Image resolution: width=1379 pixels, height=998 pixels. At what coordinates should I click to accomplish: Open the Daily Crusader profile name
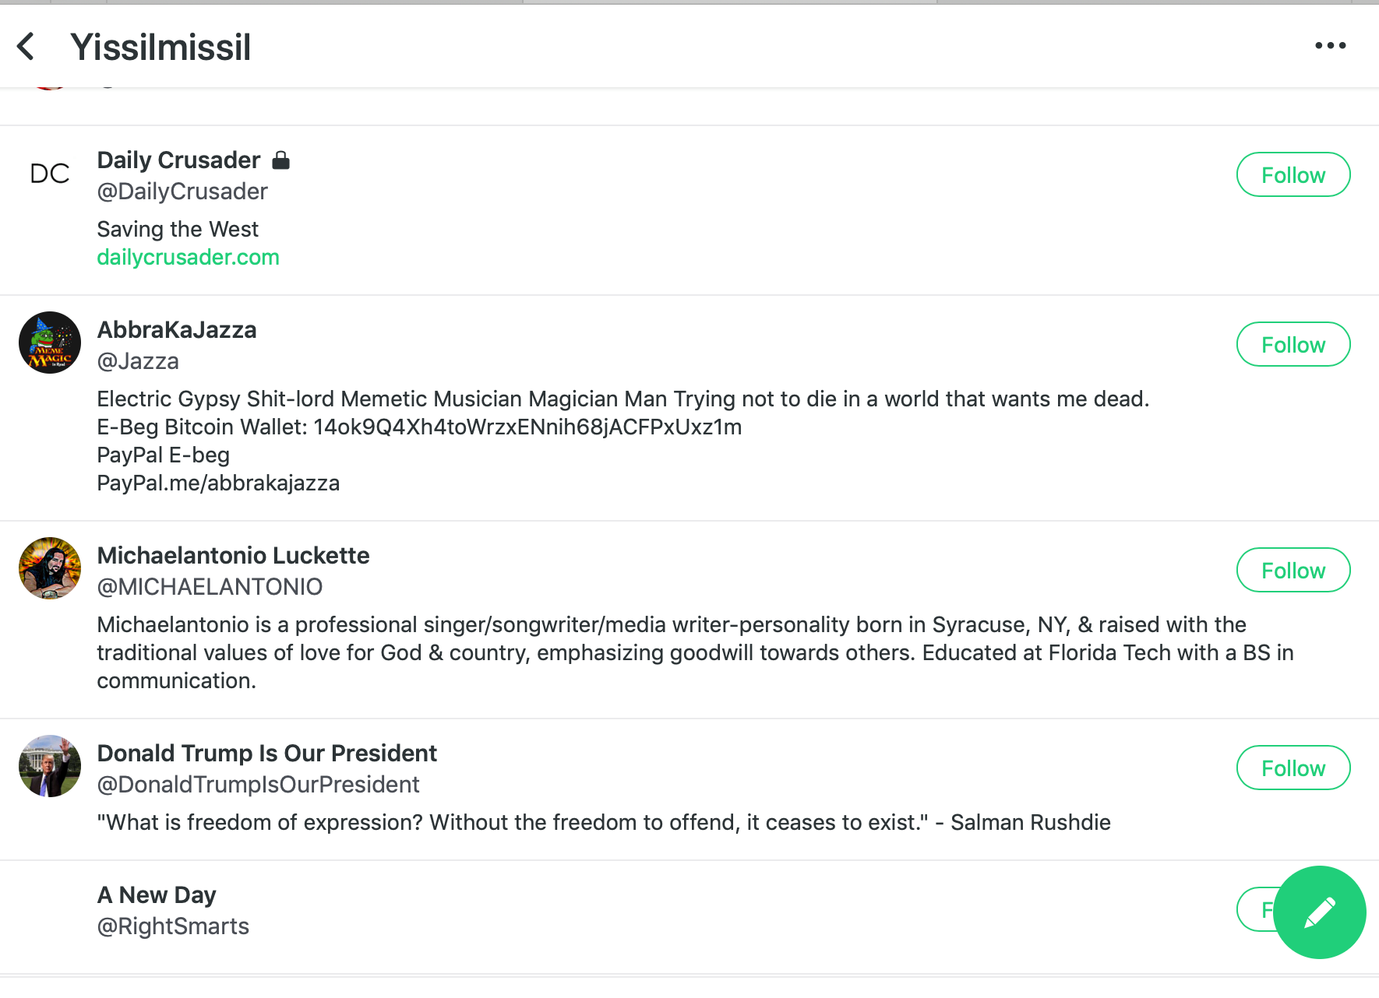(178, 160)
